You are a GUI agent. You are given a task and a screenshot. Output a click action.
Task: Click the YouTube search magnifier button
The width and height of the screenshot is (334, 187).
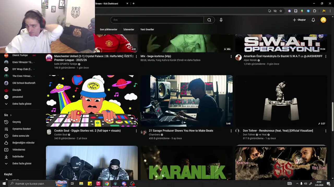coord(209,20)
